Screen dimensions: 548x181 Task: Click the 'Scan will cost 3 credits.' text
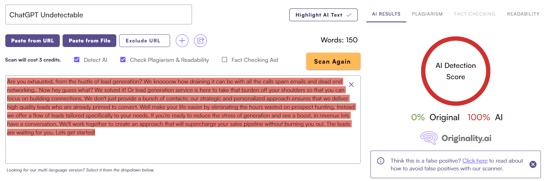point(33,60)
